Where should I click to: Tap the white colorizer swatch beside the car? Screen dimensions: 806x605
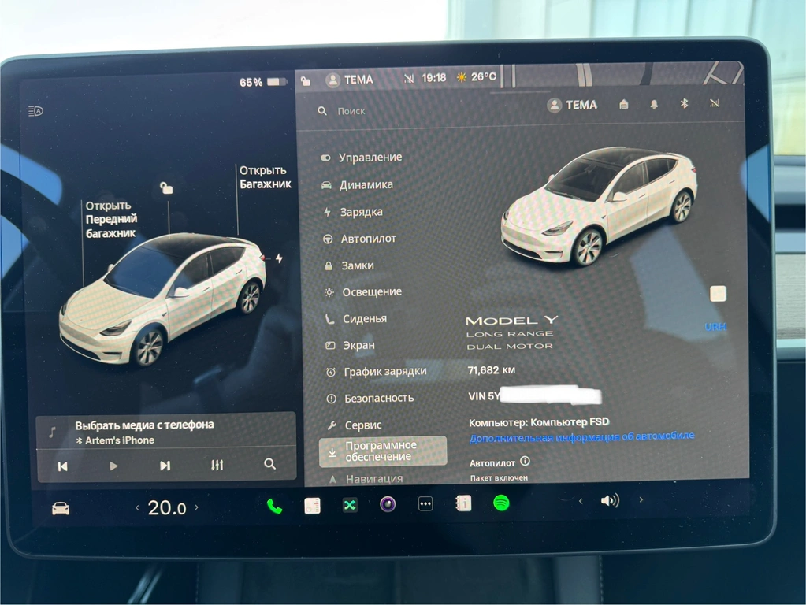[x=718, y=294]
